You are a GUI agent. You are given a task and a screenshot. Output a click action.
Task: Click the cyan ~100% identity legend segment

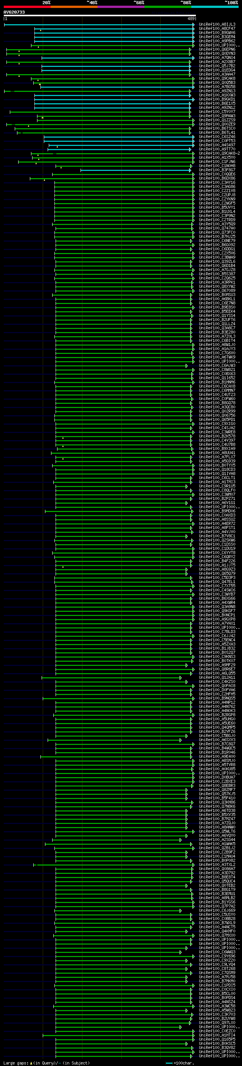(x=215, y=7)
